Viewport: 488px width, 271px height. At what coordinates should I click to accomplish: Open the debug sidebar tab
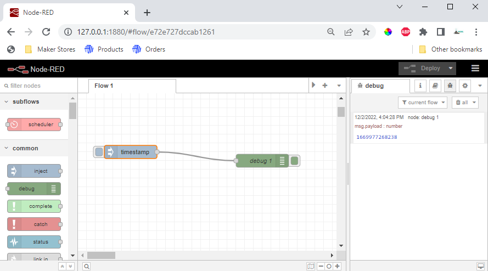(x=380, y=86)
